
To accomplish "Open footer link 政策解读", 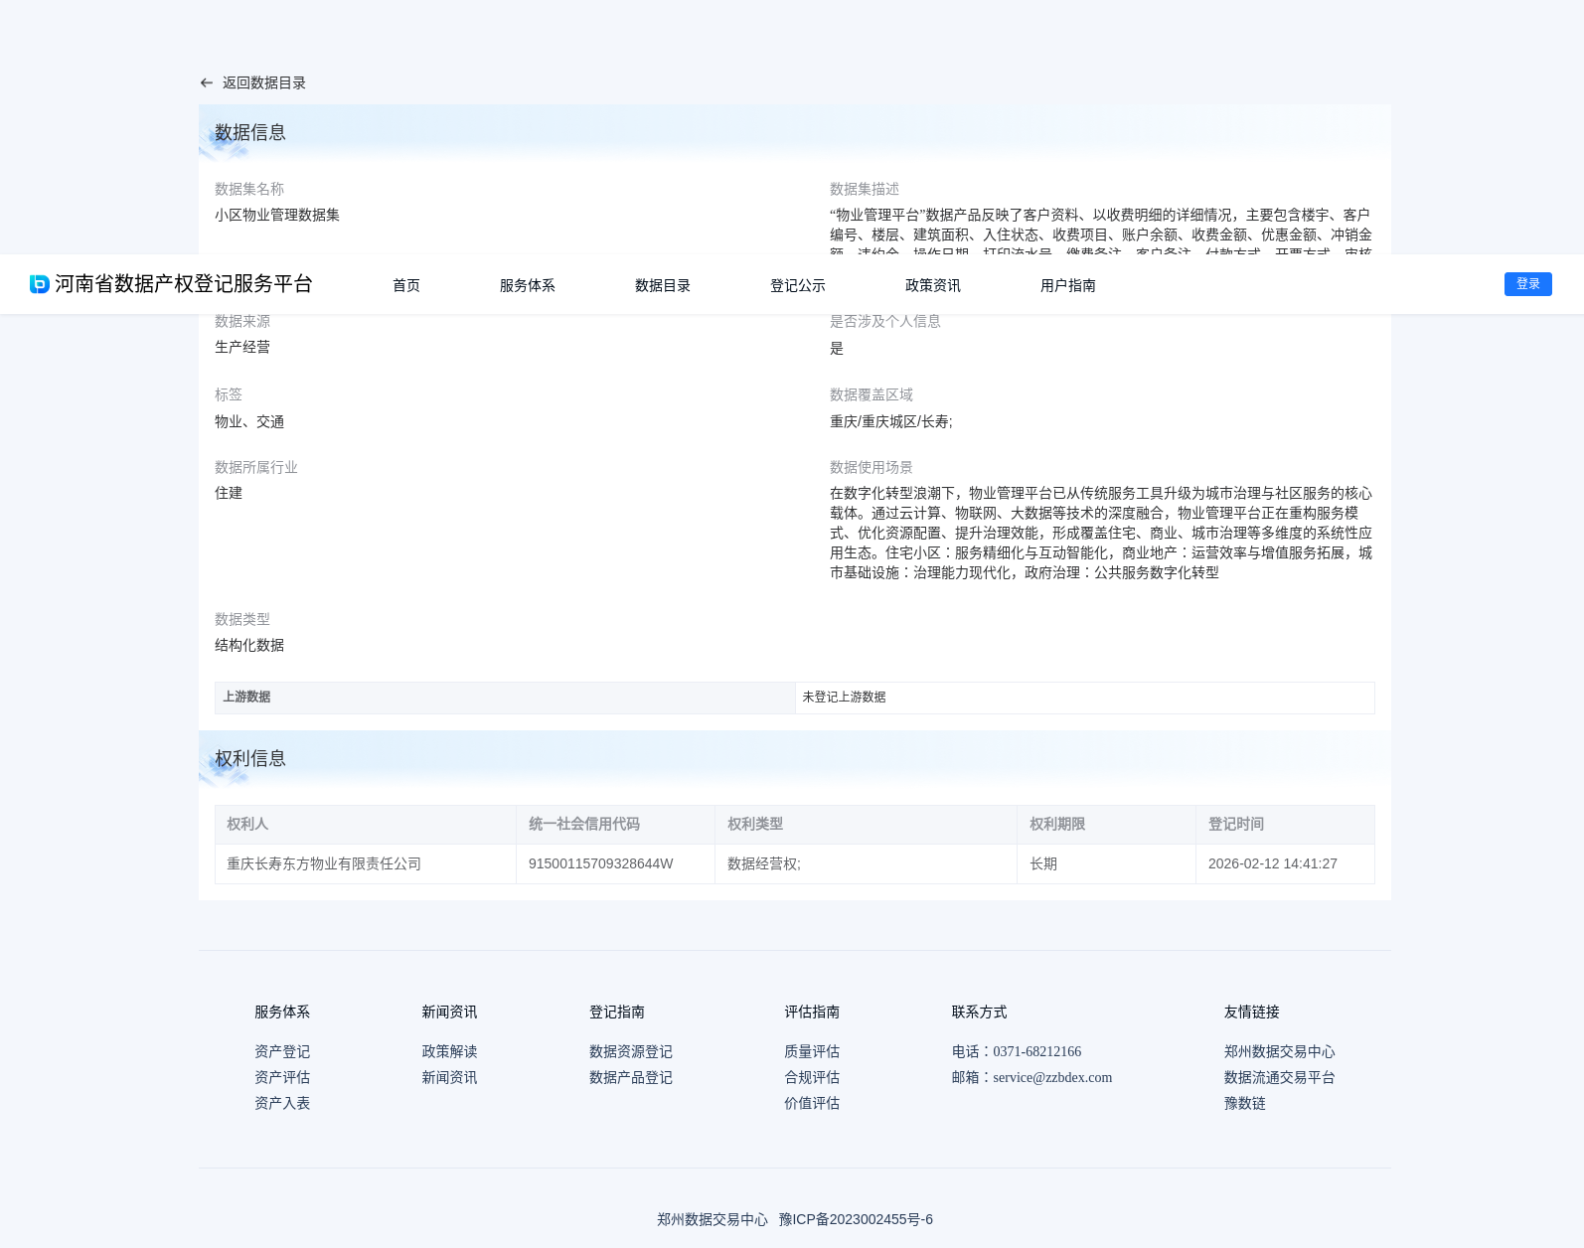I will 449,1051.
